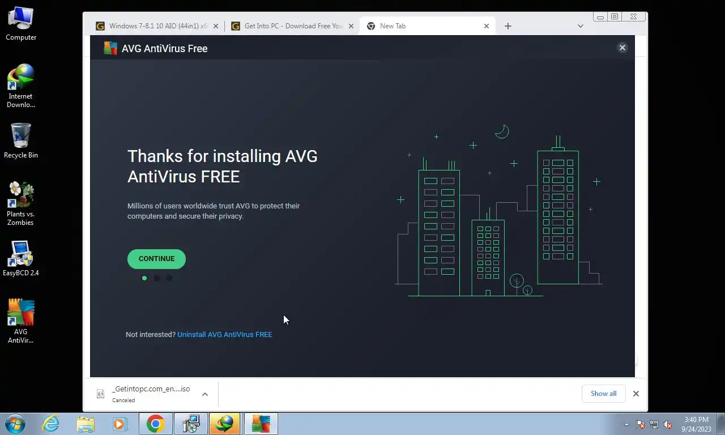Launch Internet Explorer from taskbar
725x435 pixels.
coord(50,424)
